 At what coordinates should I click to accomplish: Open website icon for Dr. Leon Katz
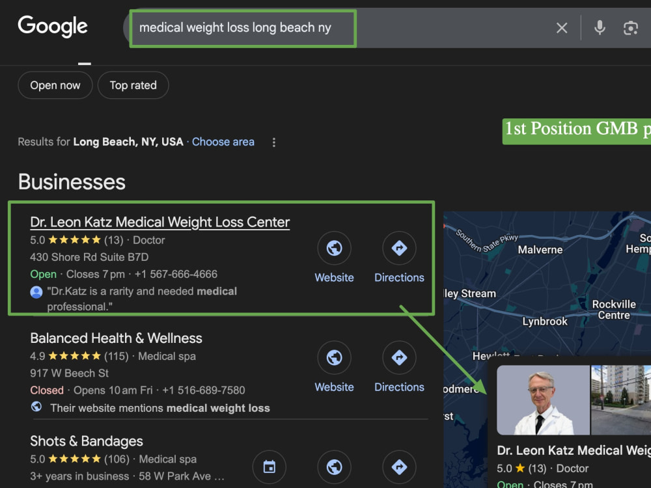click(334, 248)
